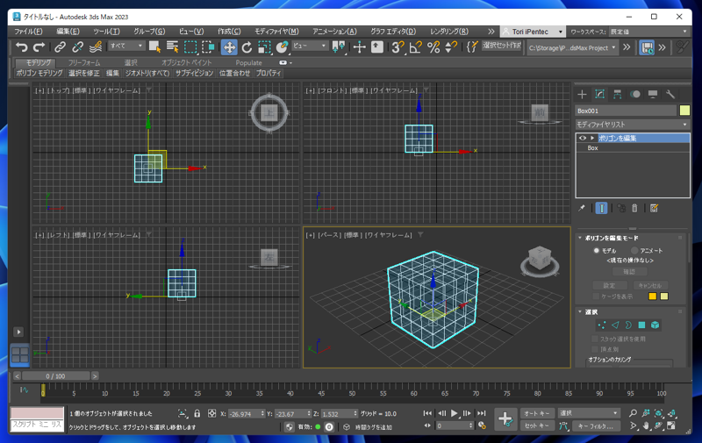Open the Tori iPentec account dropdown
The image size is (702, 443).
[x=533, y=32]
